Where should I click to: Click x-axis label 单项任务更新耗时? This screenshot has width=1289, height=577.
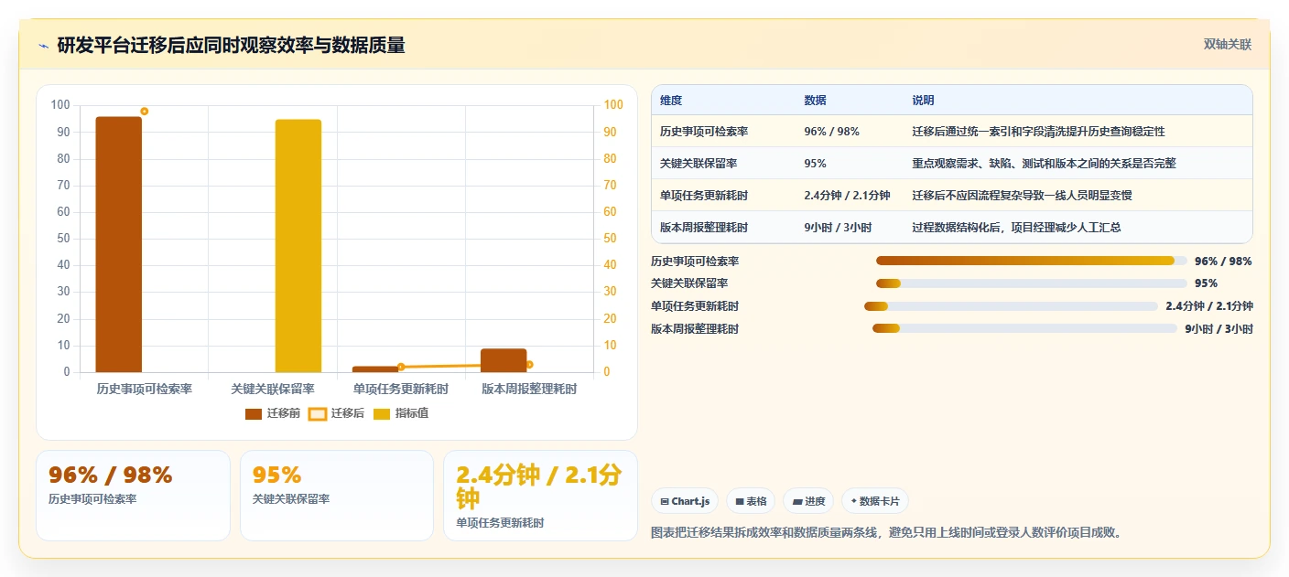401,389
